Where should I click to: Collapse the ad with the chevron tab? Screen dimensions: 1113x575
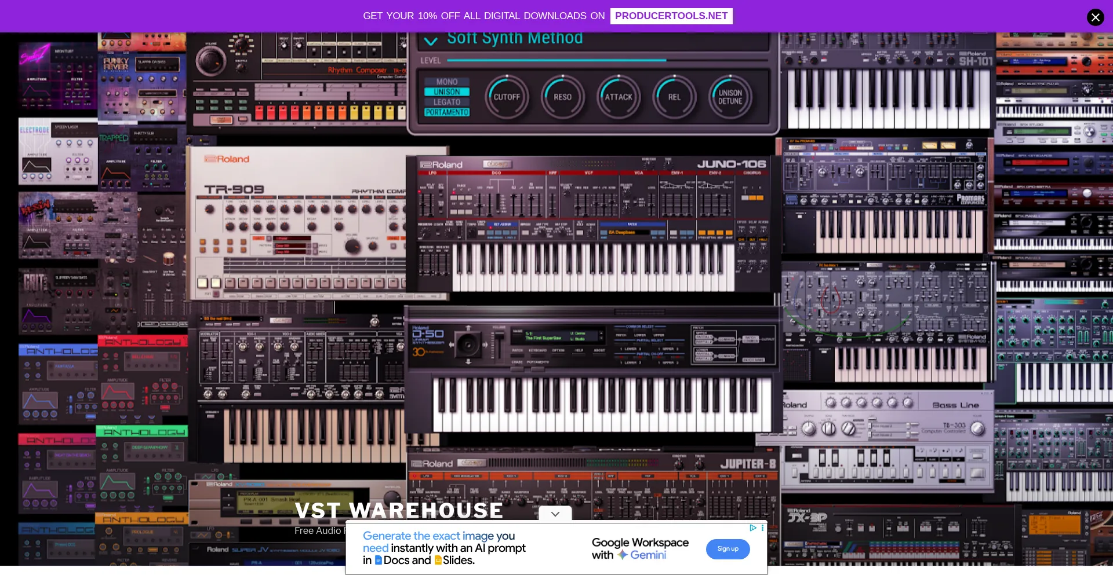555,514
